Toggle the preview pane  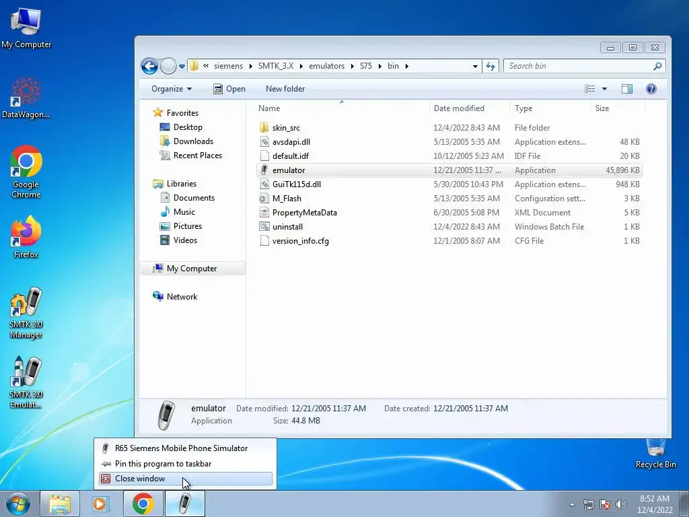pos(627,89)
